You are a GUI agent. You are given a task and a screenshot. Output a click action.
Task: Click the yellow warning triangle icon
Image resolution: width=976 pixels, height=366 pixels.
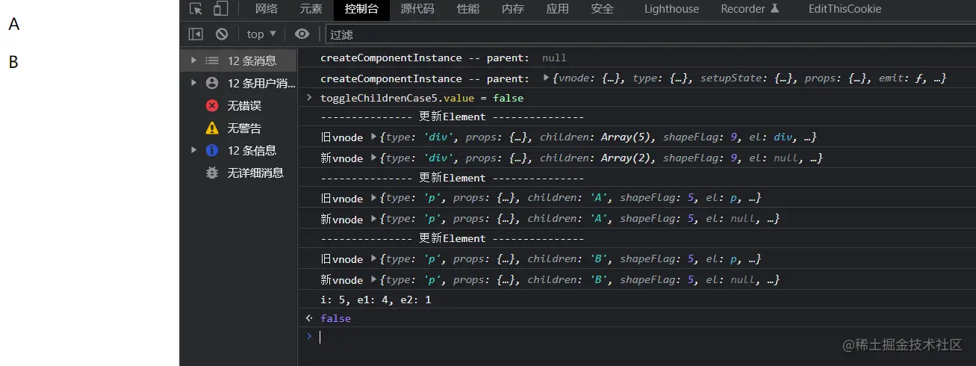coord(212,128)
